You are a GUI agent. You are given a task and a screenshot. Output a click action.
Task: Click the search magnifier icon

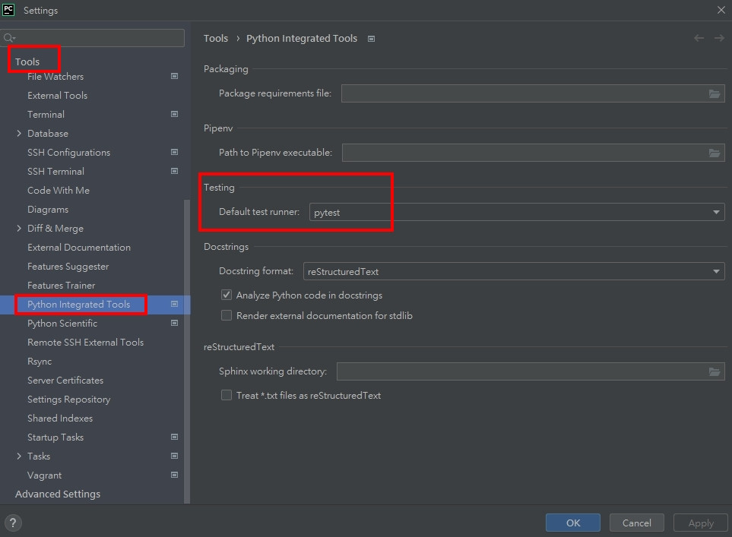9,38
